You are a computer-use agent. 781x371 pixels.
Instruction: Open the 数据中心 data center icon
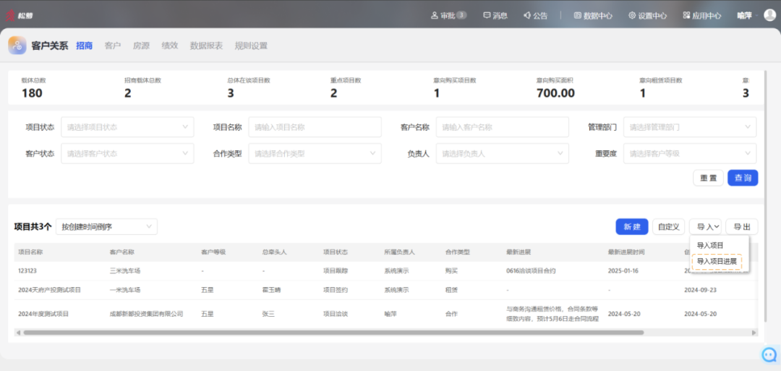coord(577,15)
